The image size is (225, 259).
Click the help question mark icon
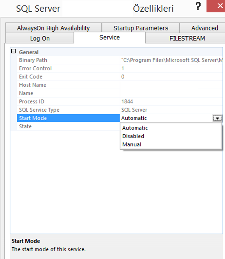[198, 6]
